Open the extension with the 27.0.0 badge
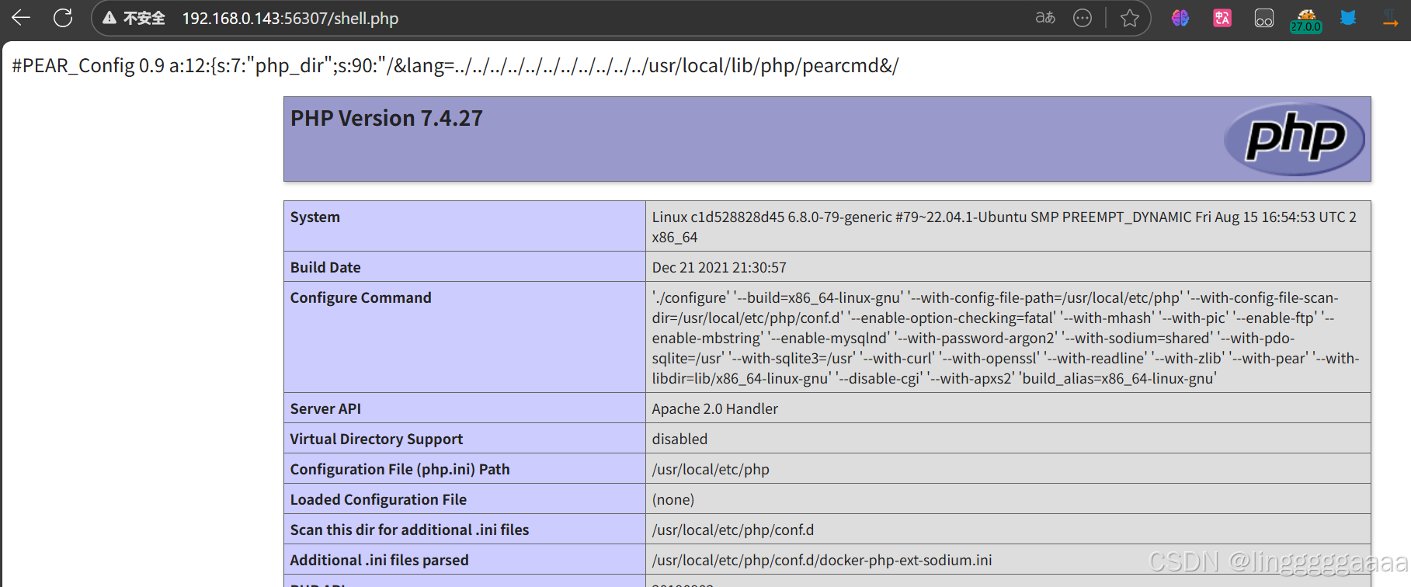 1306,20
